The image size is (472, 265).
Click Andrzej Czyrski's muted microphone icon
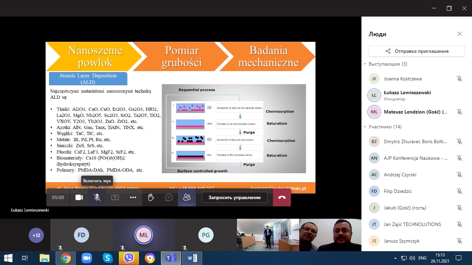460,175
